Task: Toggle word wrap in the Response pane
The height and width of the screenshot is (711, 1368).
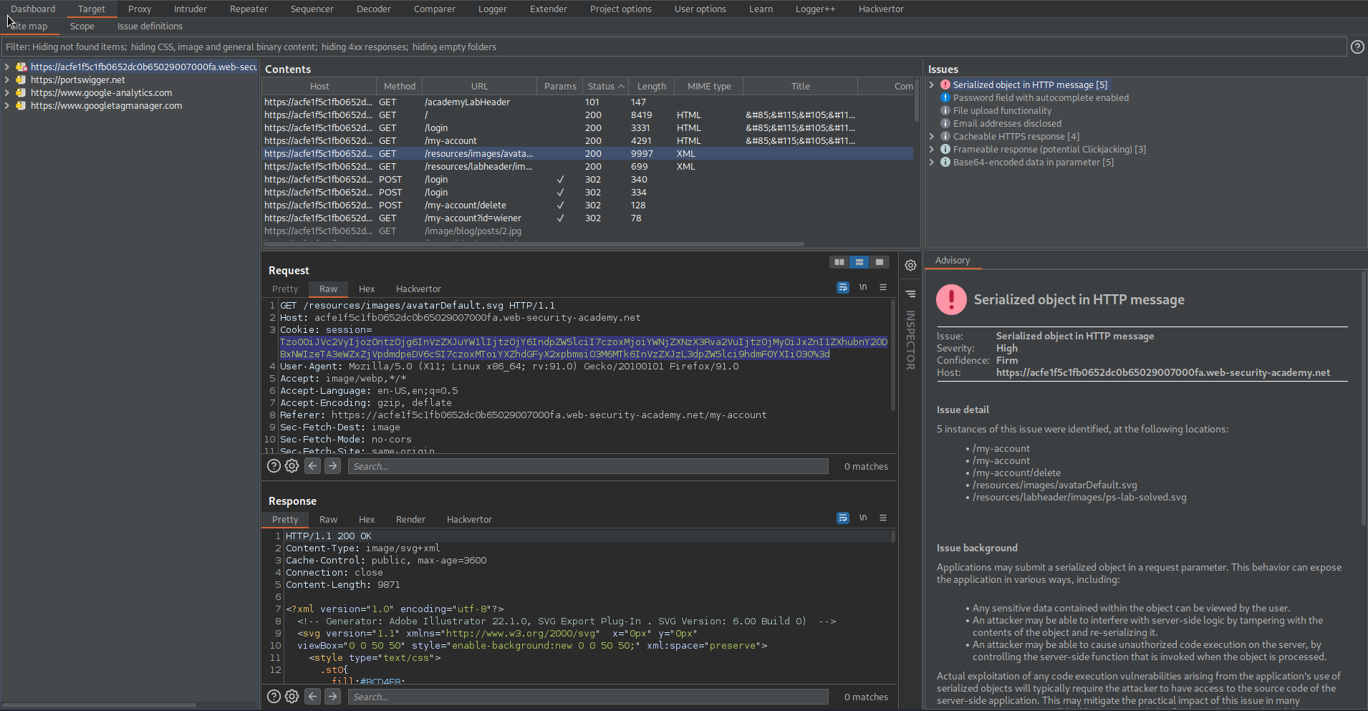Action: (x=843, y=518)
